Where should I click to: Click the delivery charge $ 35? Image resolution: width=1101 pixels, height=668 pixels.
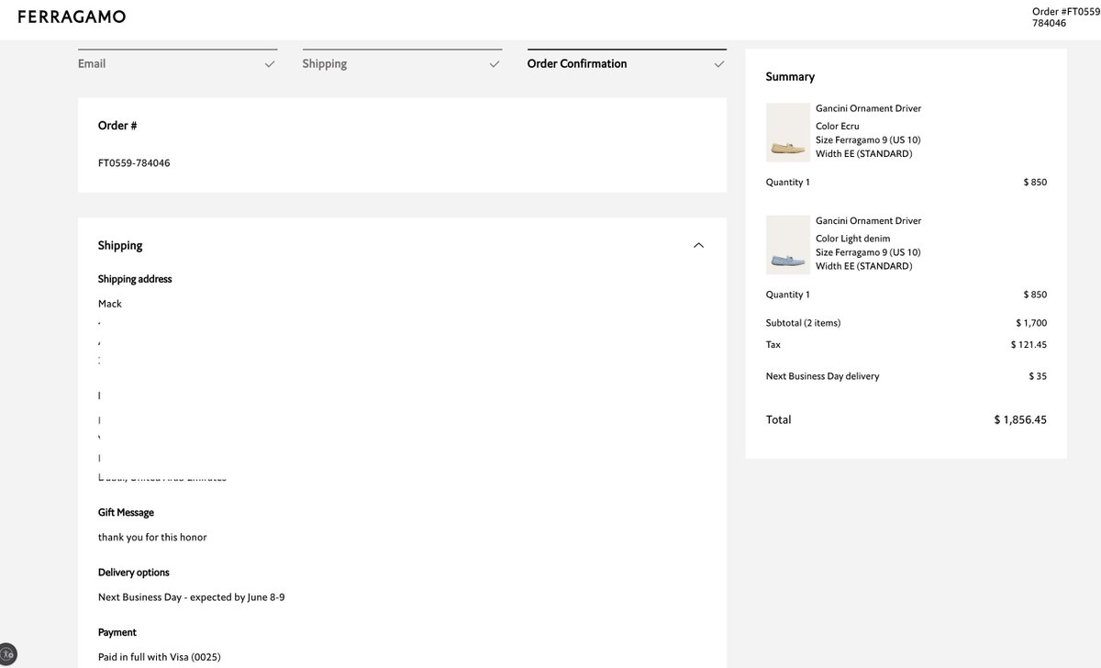[x=1038, y=376]
